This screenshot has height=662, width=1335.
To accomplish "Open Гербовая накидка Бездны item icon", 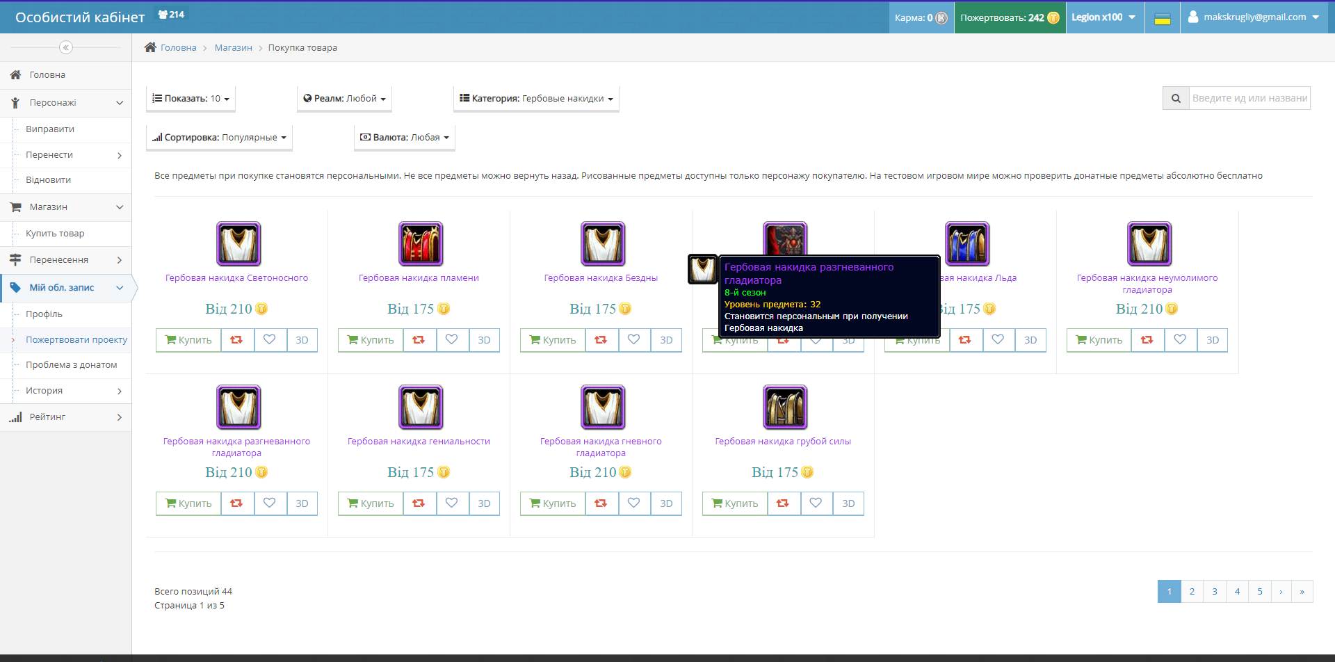I will pos(603,243).
